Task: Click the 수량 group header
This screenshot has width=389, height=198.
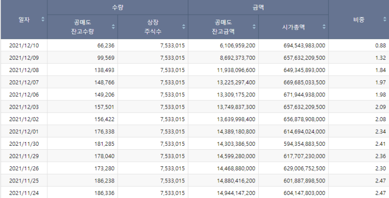Action: pos(118,8)
